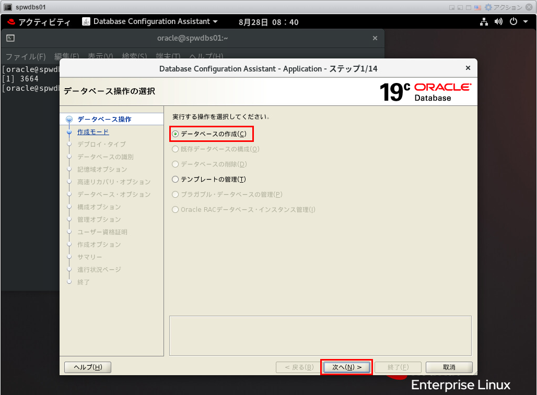The width and height of the screenshot is (537, 395).
Task: Select データベース操作 step in sidebar
Action: (x=104, y=119)
